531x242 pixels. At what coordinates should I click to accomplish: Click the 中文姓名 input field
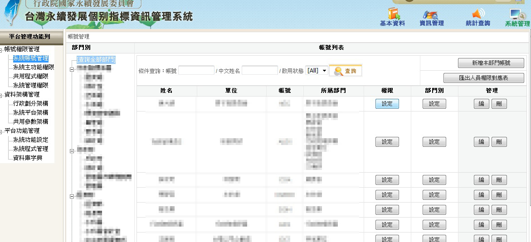point(259,71)
